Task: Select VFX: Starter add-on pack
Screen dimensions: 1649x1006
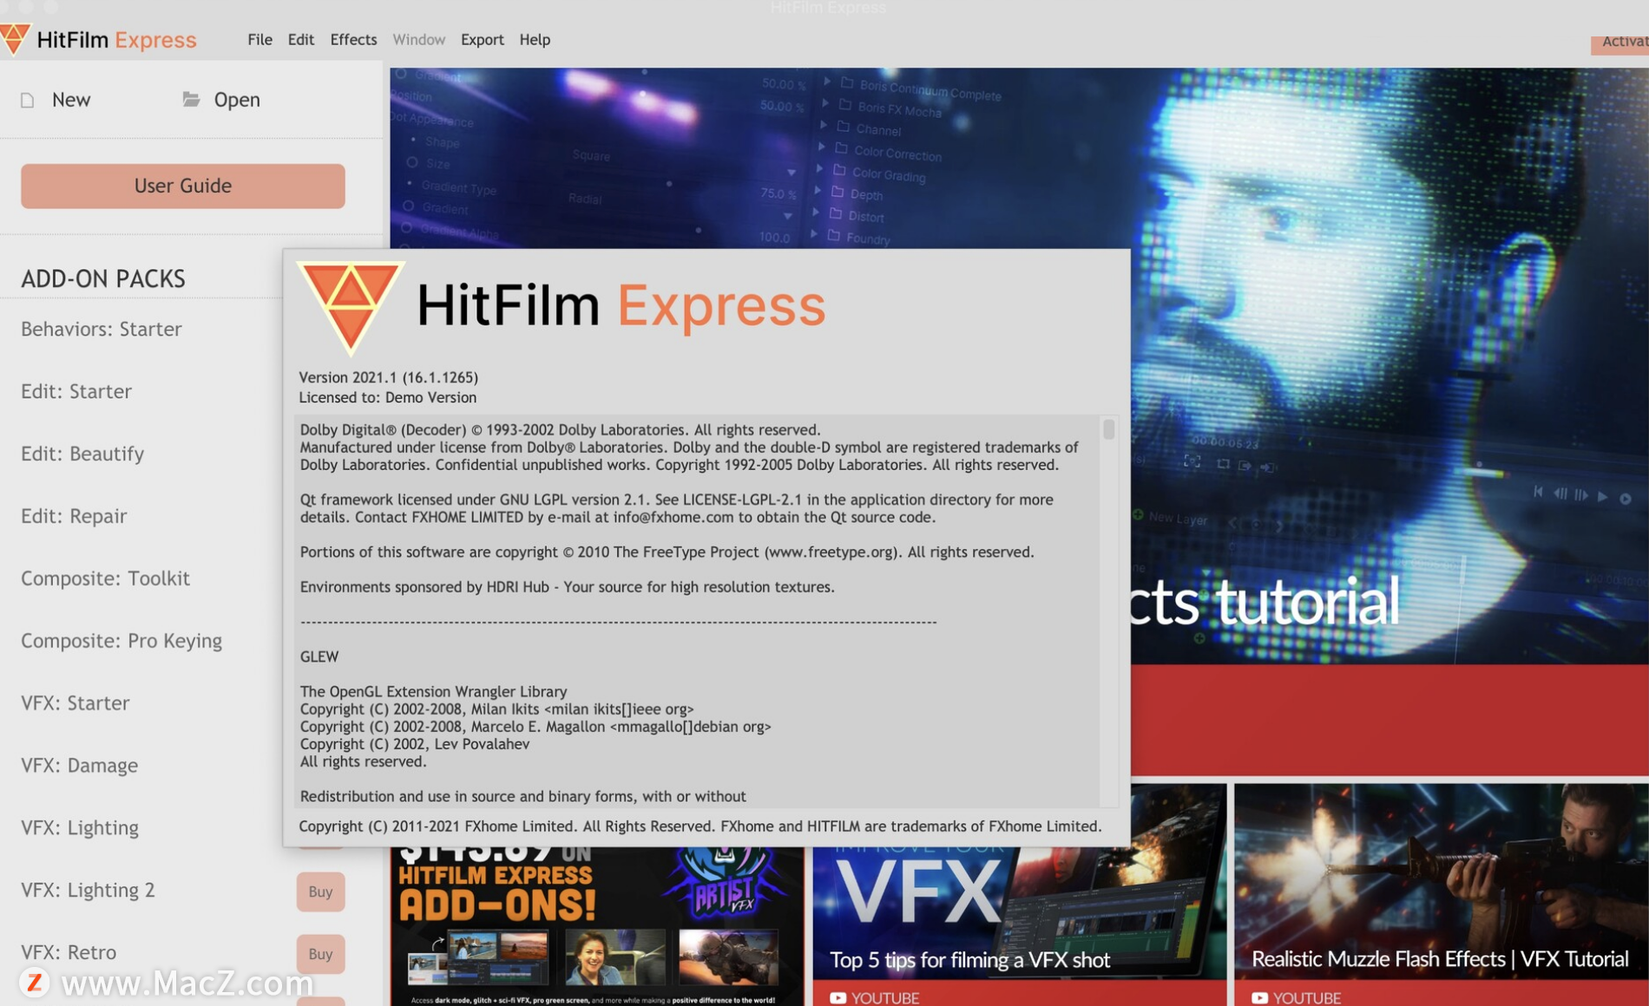Action: click(76, 703)
